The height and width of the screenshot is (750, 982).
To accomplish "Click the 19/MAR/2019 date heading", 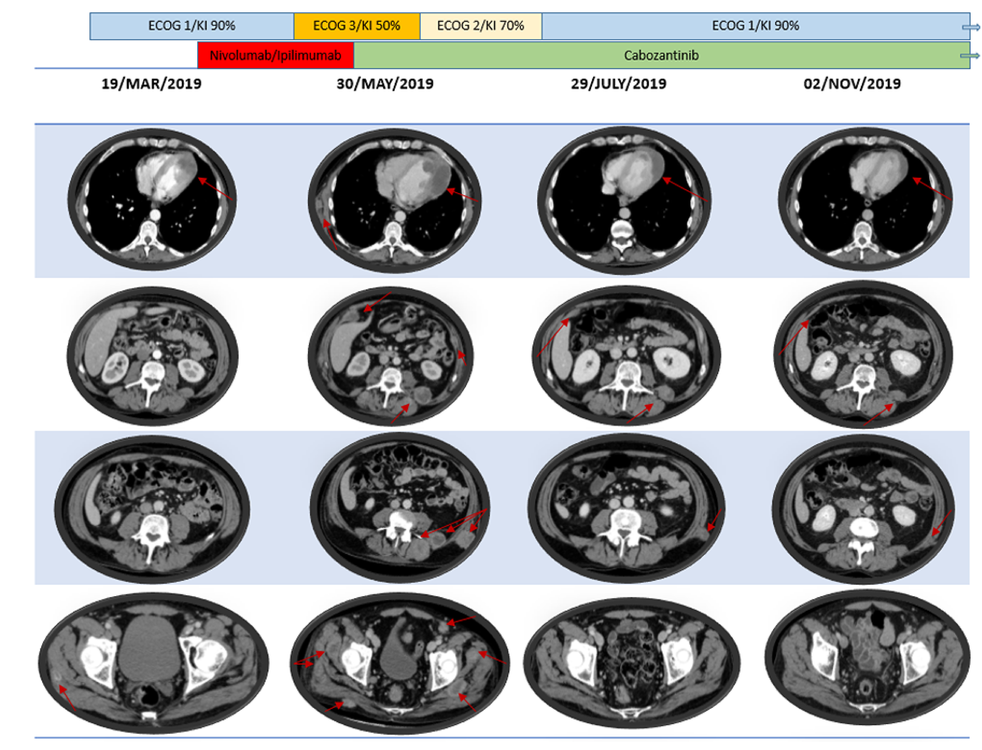I will pyautogui.click(x=152, y=84).
